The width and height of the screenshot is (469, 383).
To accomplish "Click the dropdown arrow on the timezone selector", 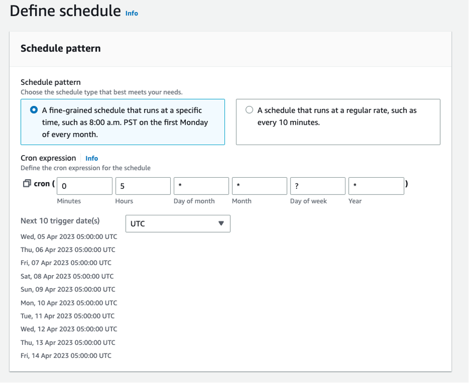I will coord(221,224).
